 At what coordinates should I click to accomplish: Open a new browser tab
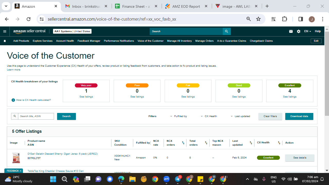click(x=267, y=6)
